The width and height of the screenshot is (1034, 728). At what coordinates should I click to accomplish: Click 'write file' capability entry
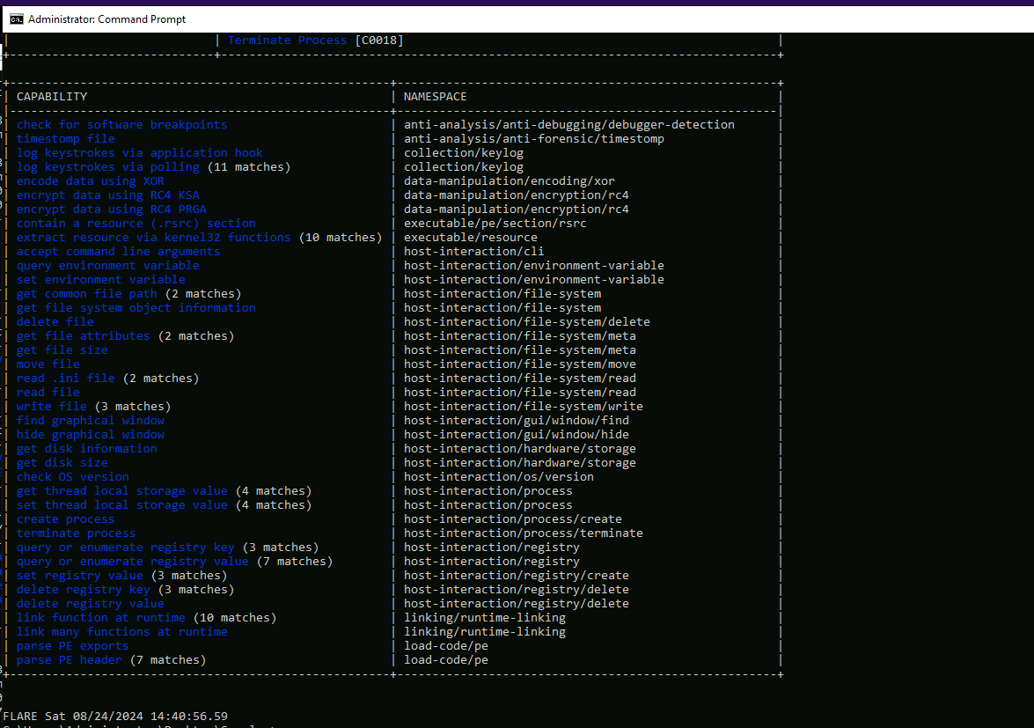51,406
